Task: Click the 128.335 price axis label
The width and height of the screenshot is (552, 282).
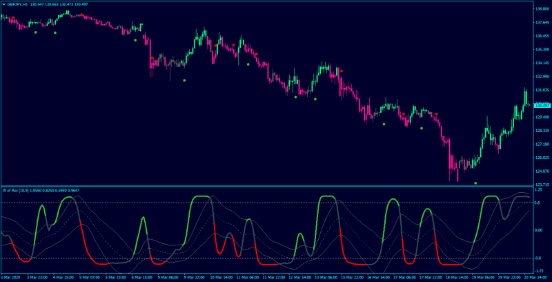Action: coord(542,131)
